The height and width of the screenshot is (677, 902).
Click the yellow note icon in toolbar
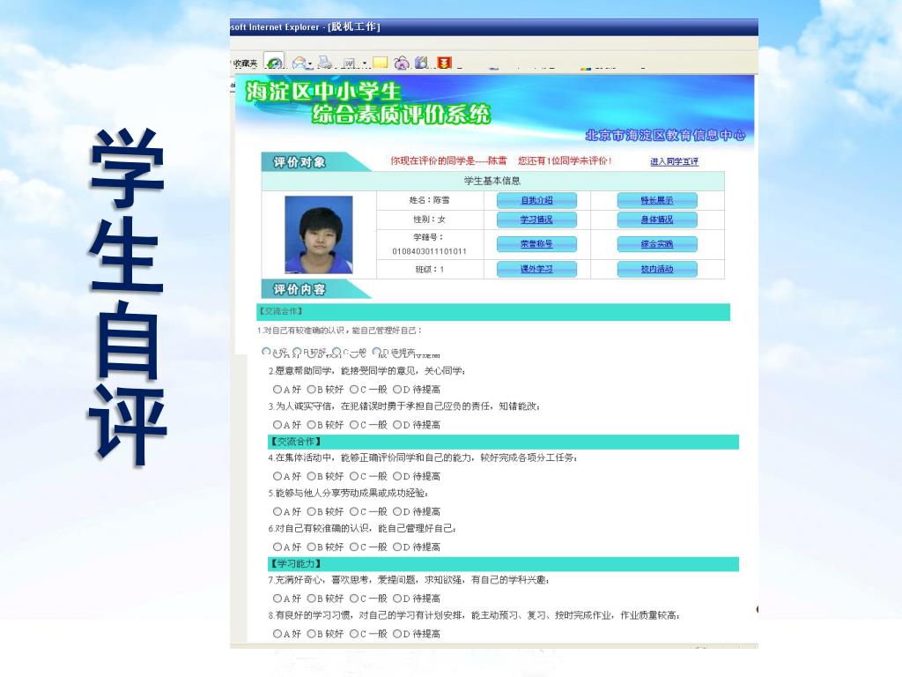coord(381,63)
